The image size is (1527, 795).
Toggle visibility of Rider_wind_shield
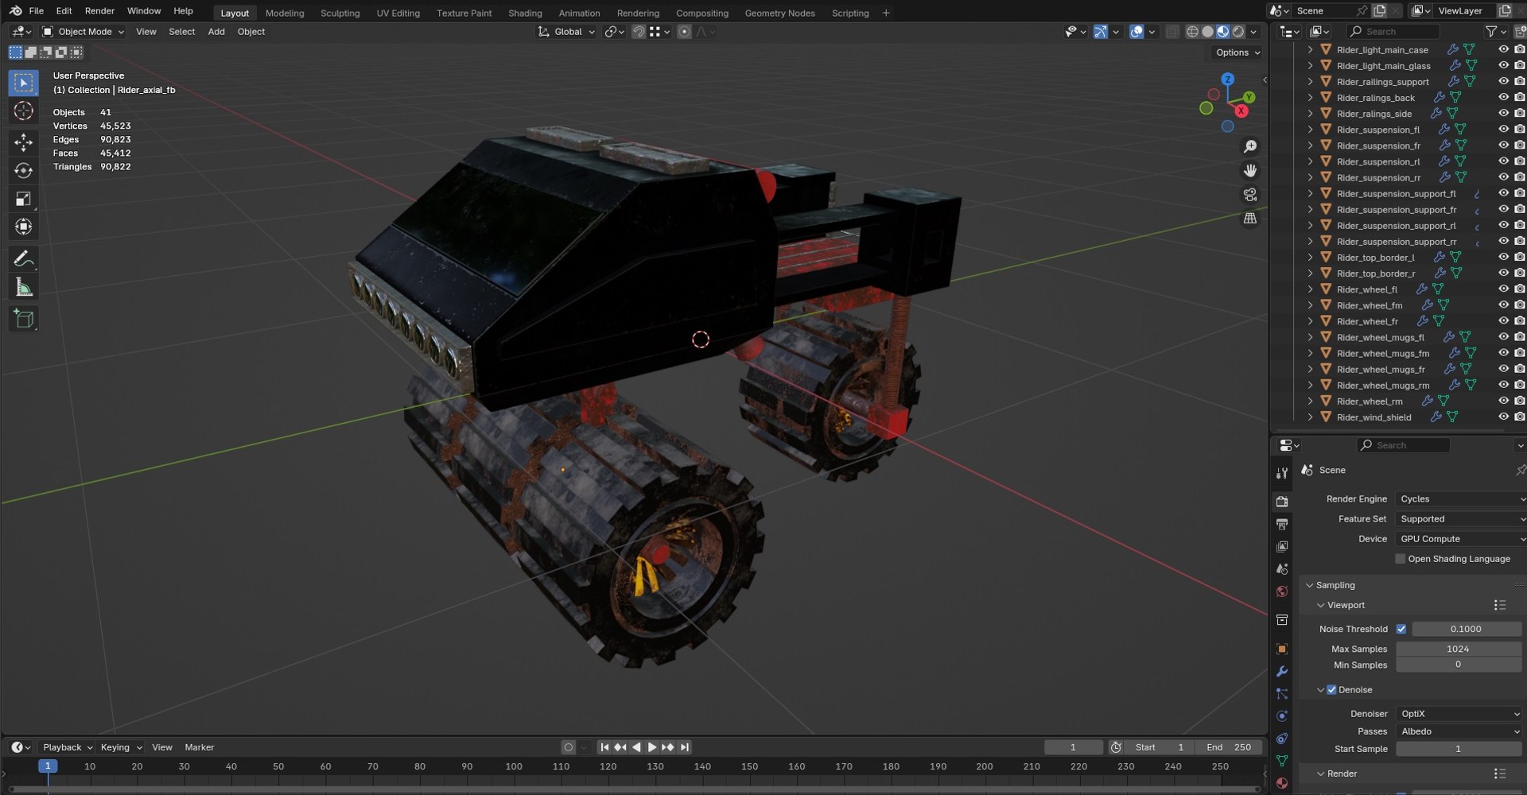[x=1503, y=417]
